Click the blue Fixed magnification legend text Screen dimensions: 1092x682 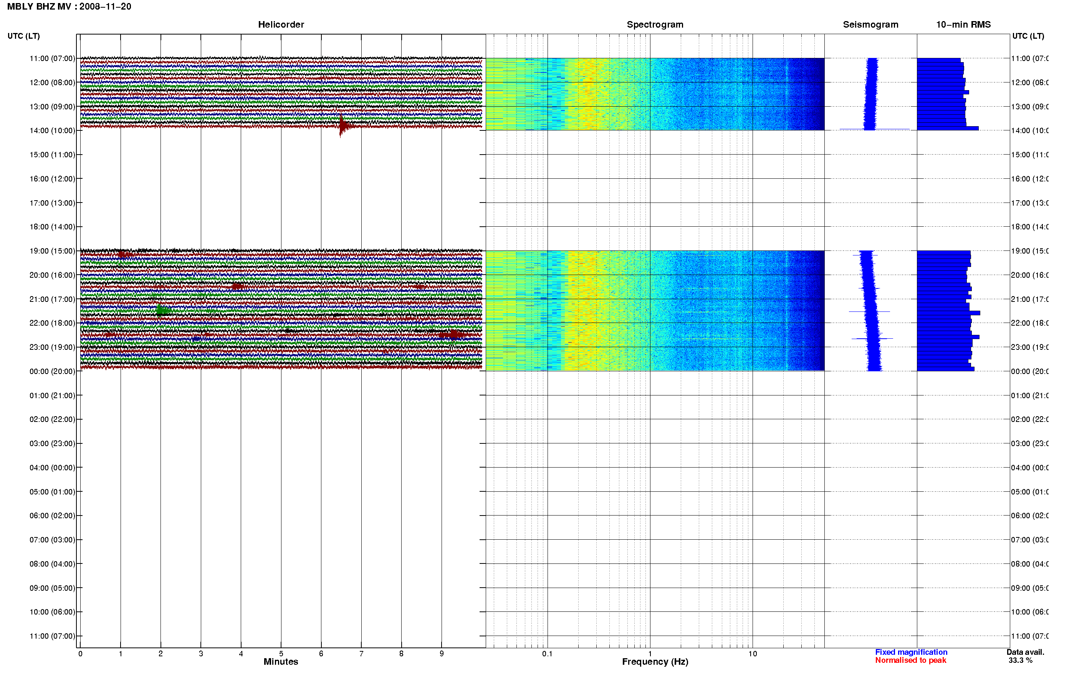(x=911, y=652)
